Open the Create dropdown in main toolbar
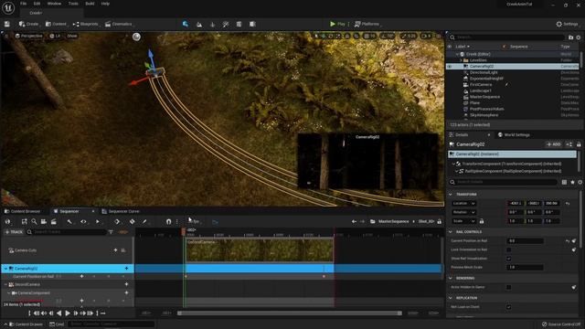Image resolution: width=585 pixels, height=329 pixels. tap(28, 24)
